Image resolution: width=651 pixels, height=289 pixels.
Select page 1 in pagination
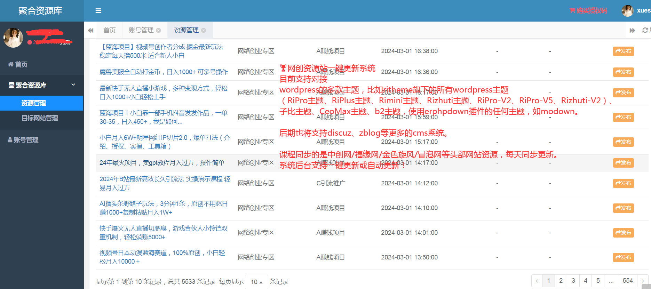(x=549, y=281)
